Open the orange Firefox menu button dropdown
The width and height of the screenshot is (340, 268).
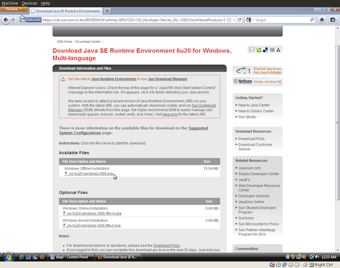14,9
